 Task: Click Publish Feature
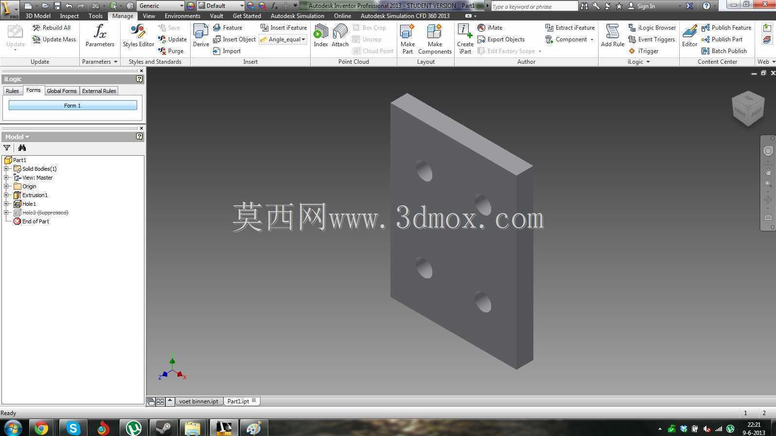[x=726, y=28]
